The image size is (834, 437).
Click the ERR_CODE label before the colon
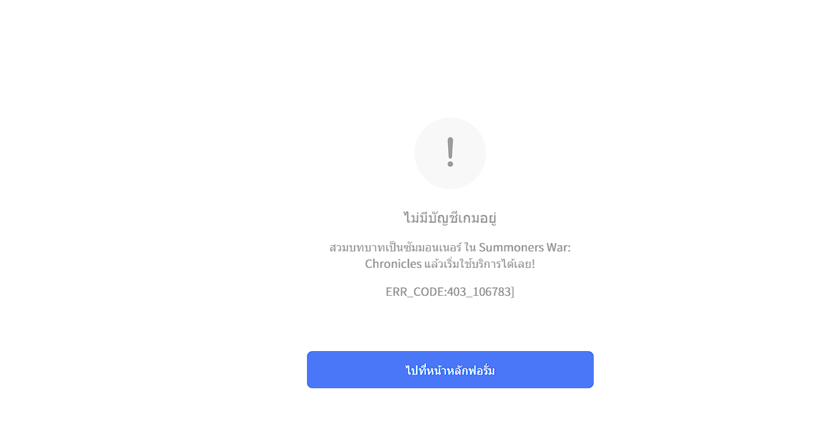pyautogui.click(x=414, y=292)
